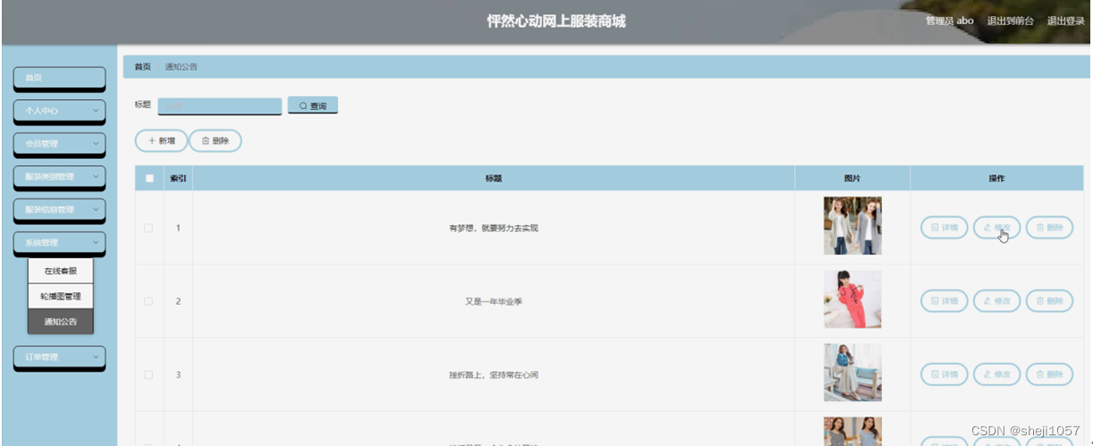This screenshot has height=446, width=1093.
Task: Click 通知公告 in the breadcrumb
Action: (x=182, y=67)
